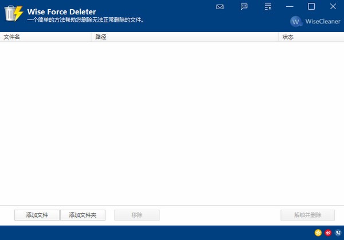This screenshot has width=344, height=240.
Task: Click the 移除 button
Action: (x=137, y=215)
